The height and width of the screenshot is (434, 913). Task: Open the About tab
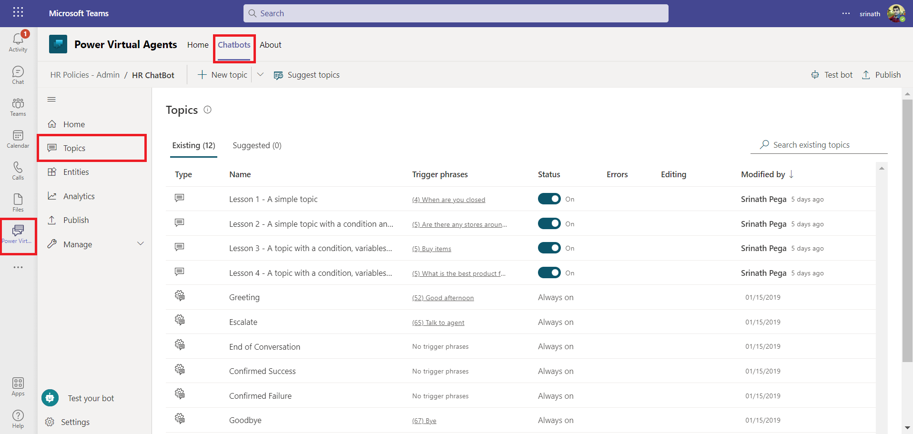(270, 45)
